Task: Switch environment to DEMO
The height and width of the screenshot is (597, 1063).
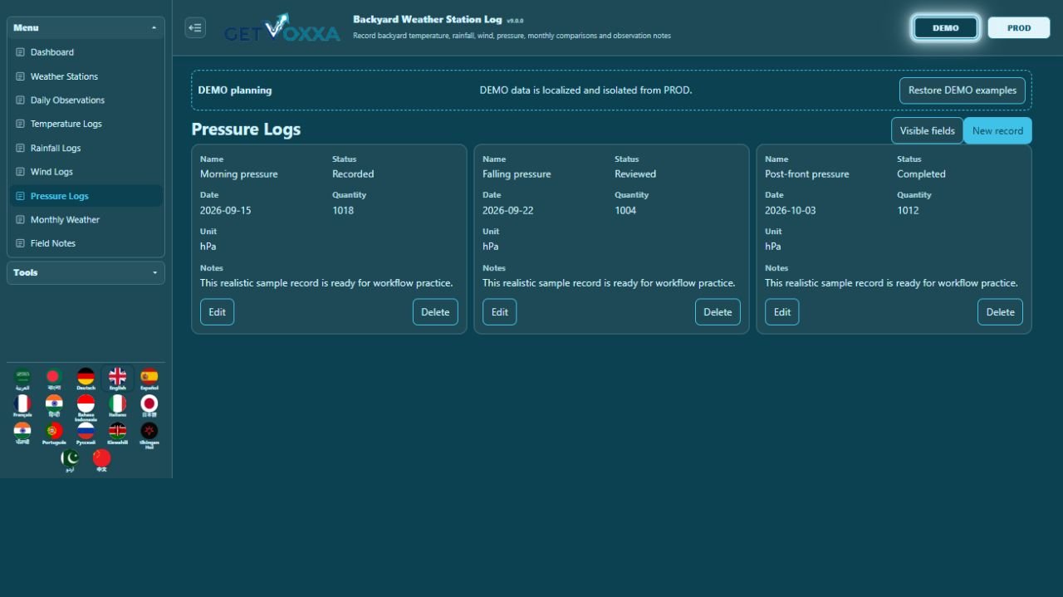Action: pos(946,27)
